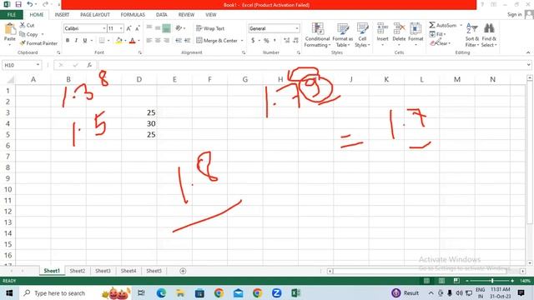
Task: Open Format as Table gallery
Action: click(343, 35)
